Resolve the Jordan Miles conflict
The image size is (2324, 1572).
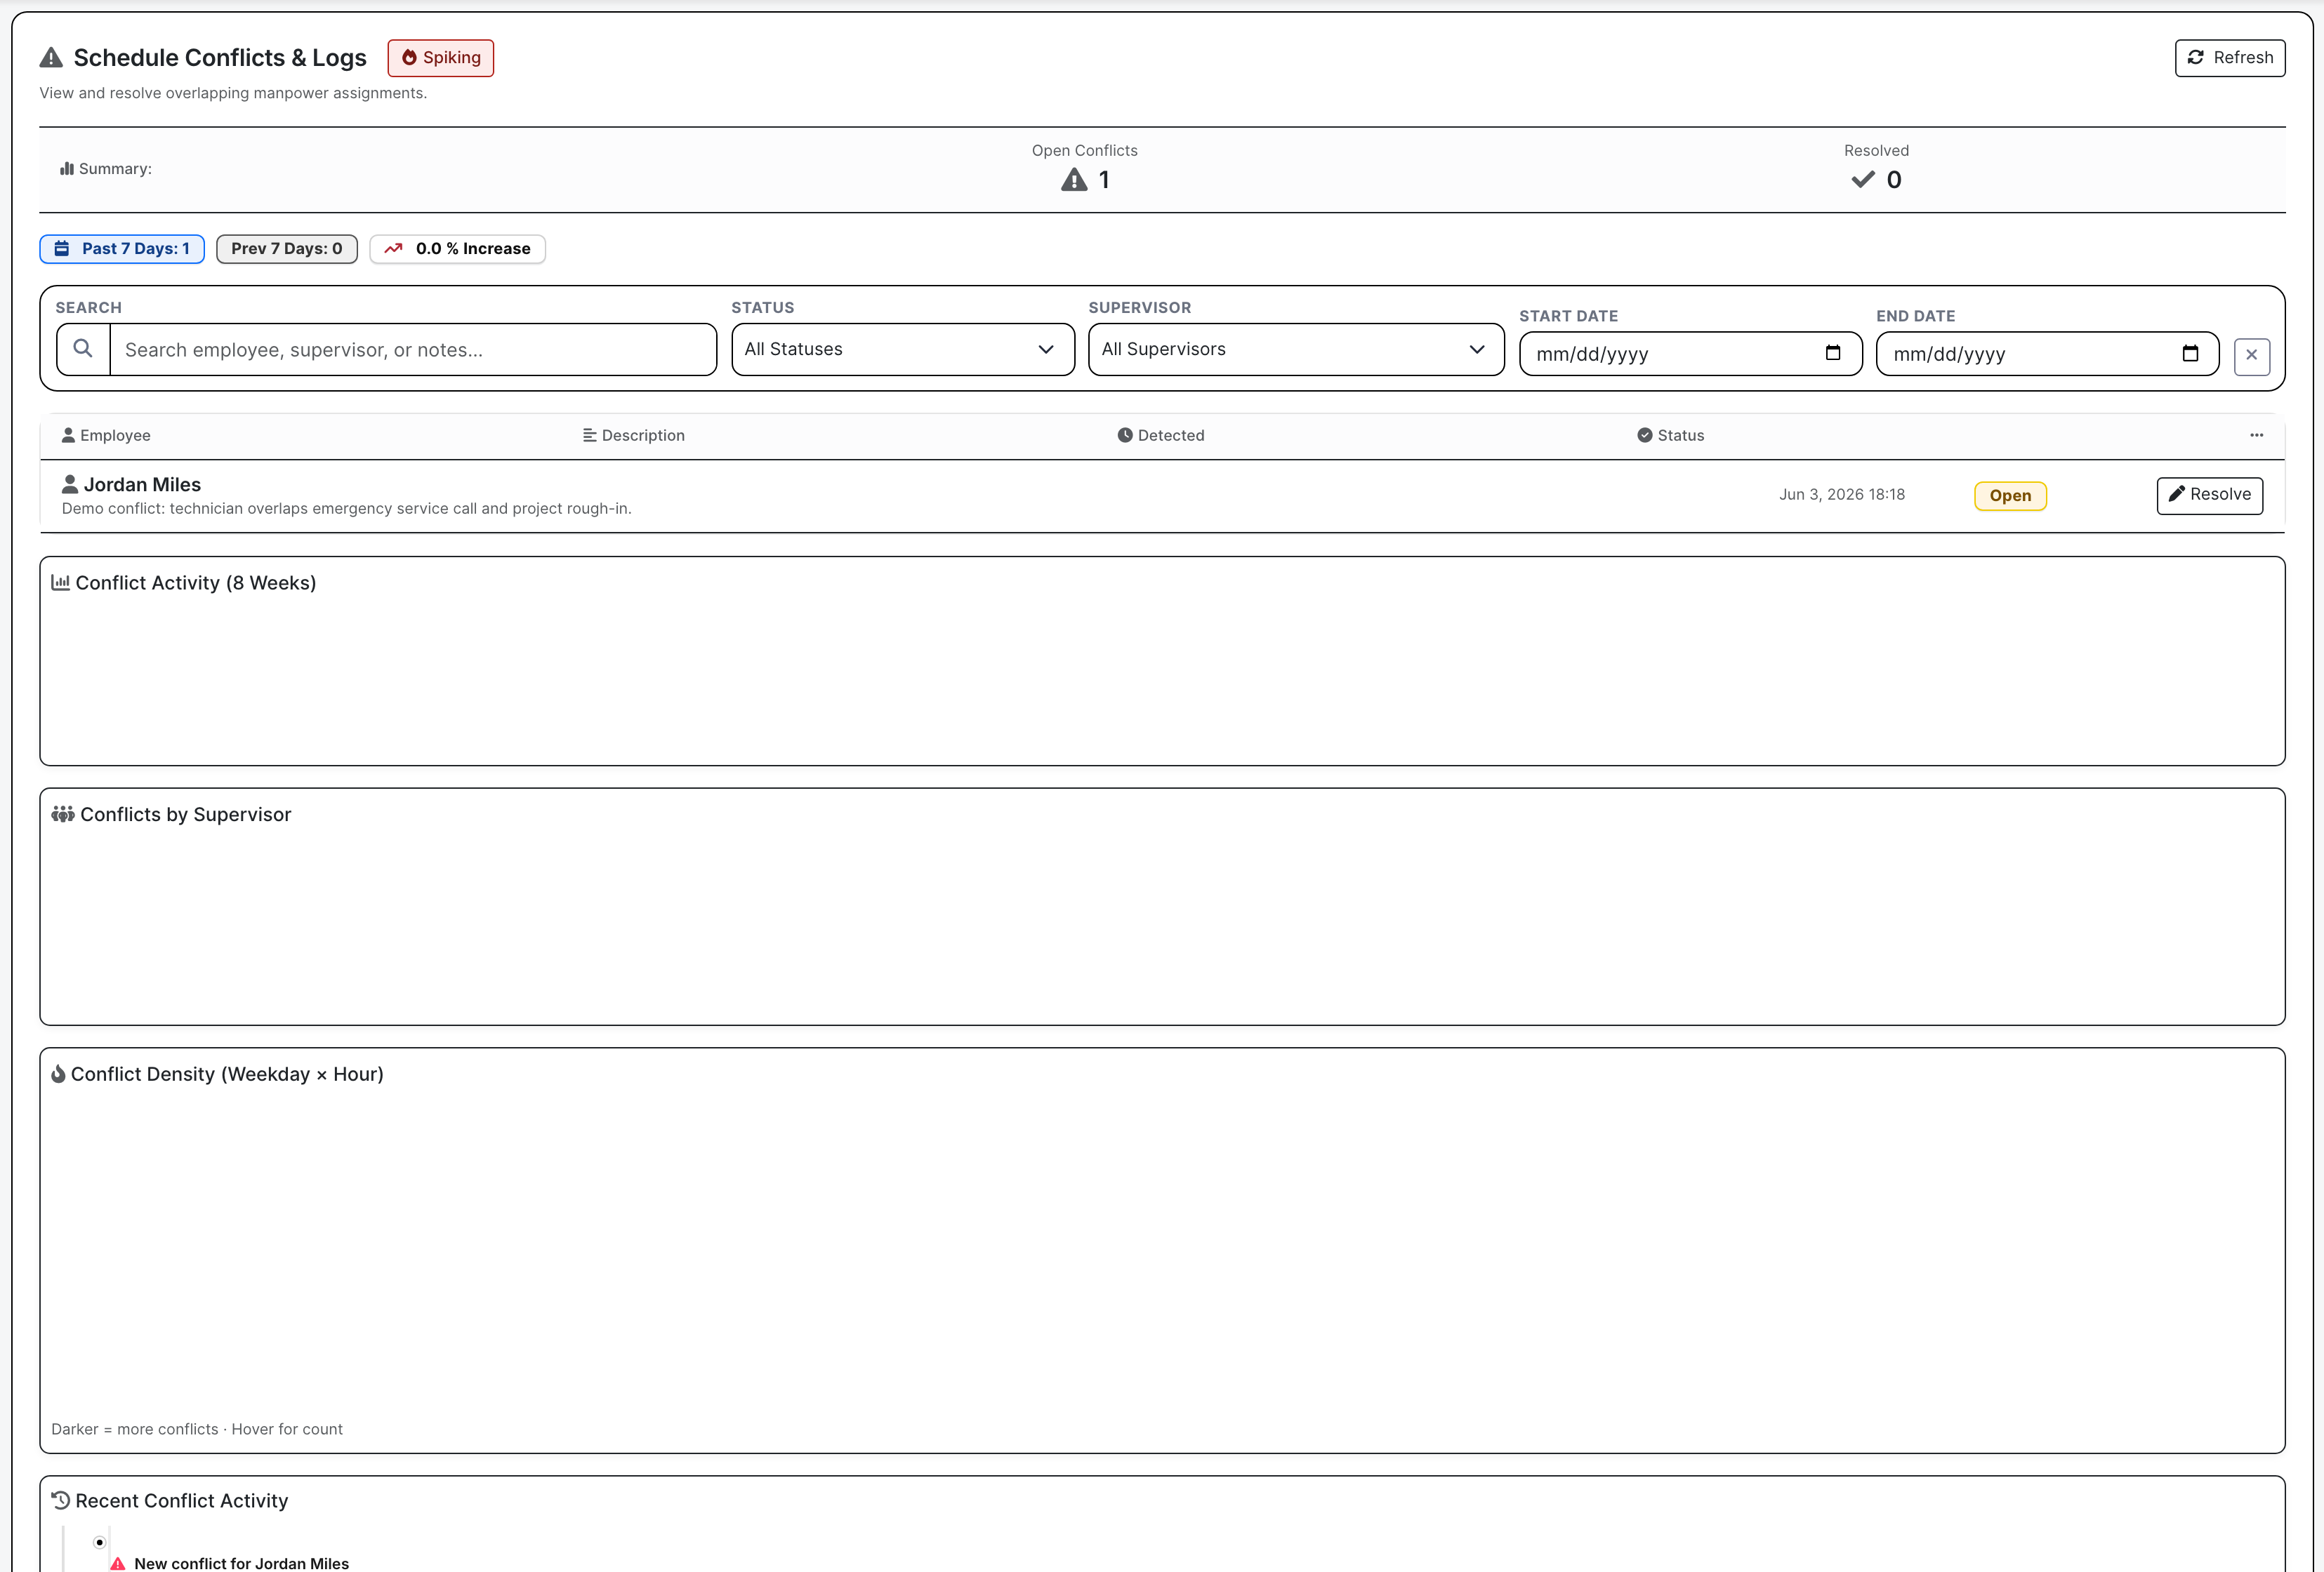pyautogui.click(x=2210, y=495)
